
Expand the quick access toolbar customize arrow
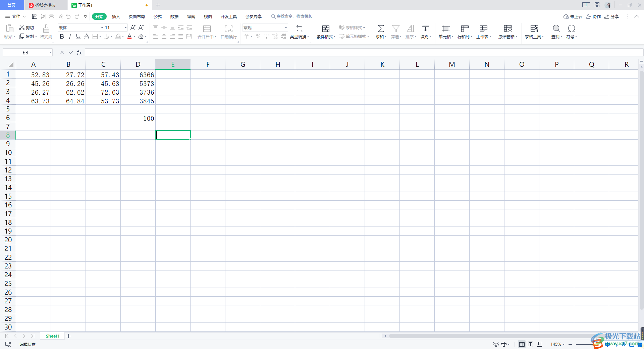point(85,16)
